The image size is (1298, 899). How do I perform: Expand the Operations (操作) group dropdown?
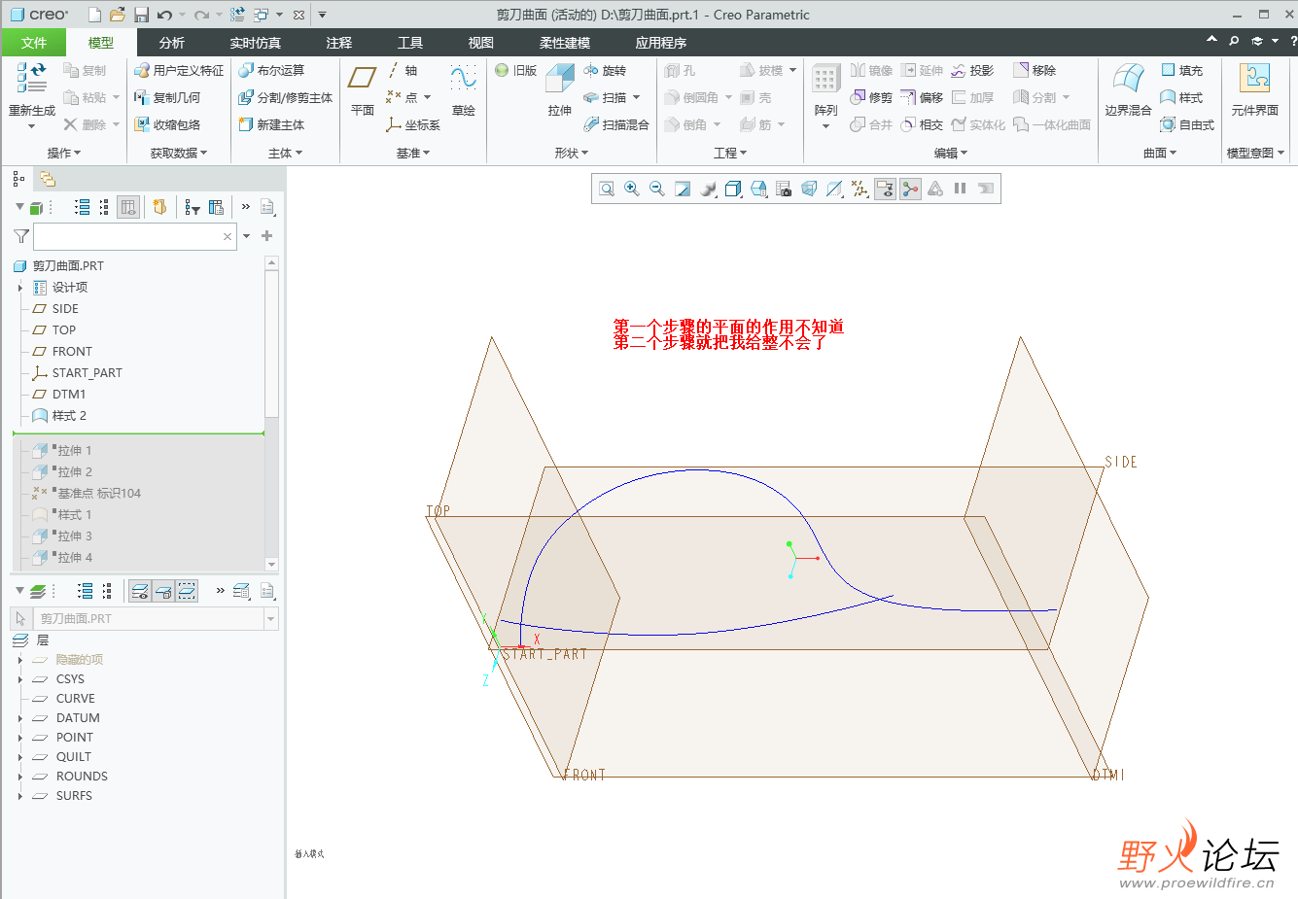pos(64,153)
